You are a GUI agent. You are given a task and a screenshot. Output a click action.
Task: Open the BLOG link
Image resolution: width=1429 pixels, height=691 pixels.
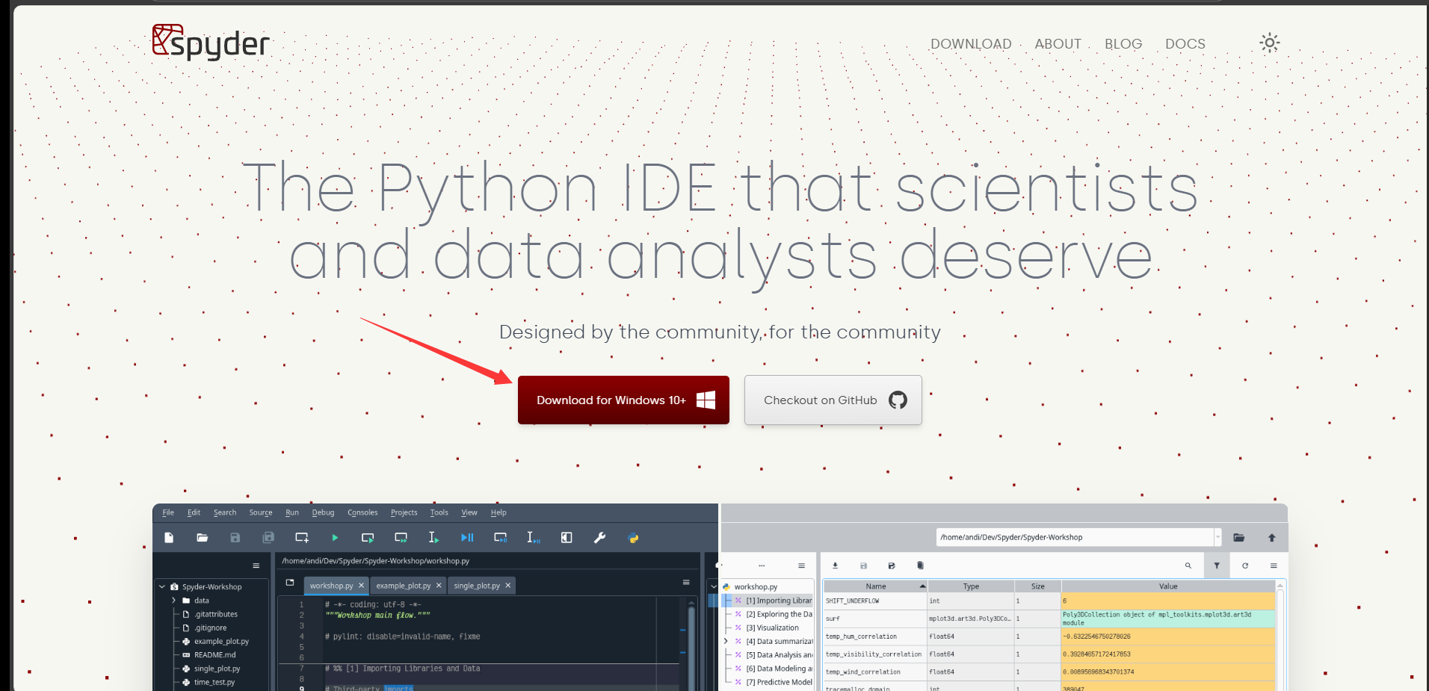coord(1123,44)
